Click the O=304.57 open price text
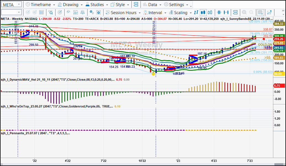 160,19
